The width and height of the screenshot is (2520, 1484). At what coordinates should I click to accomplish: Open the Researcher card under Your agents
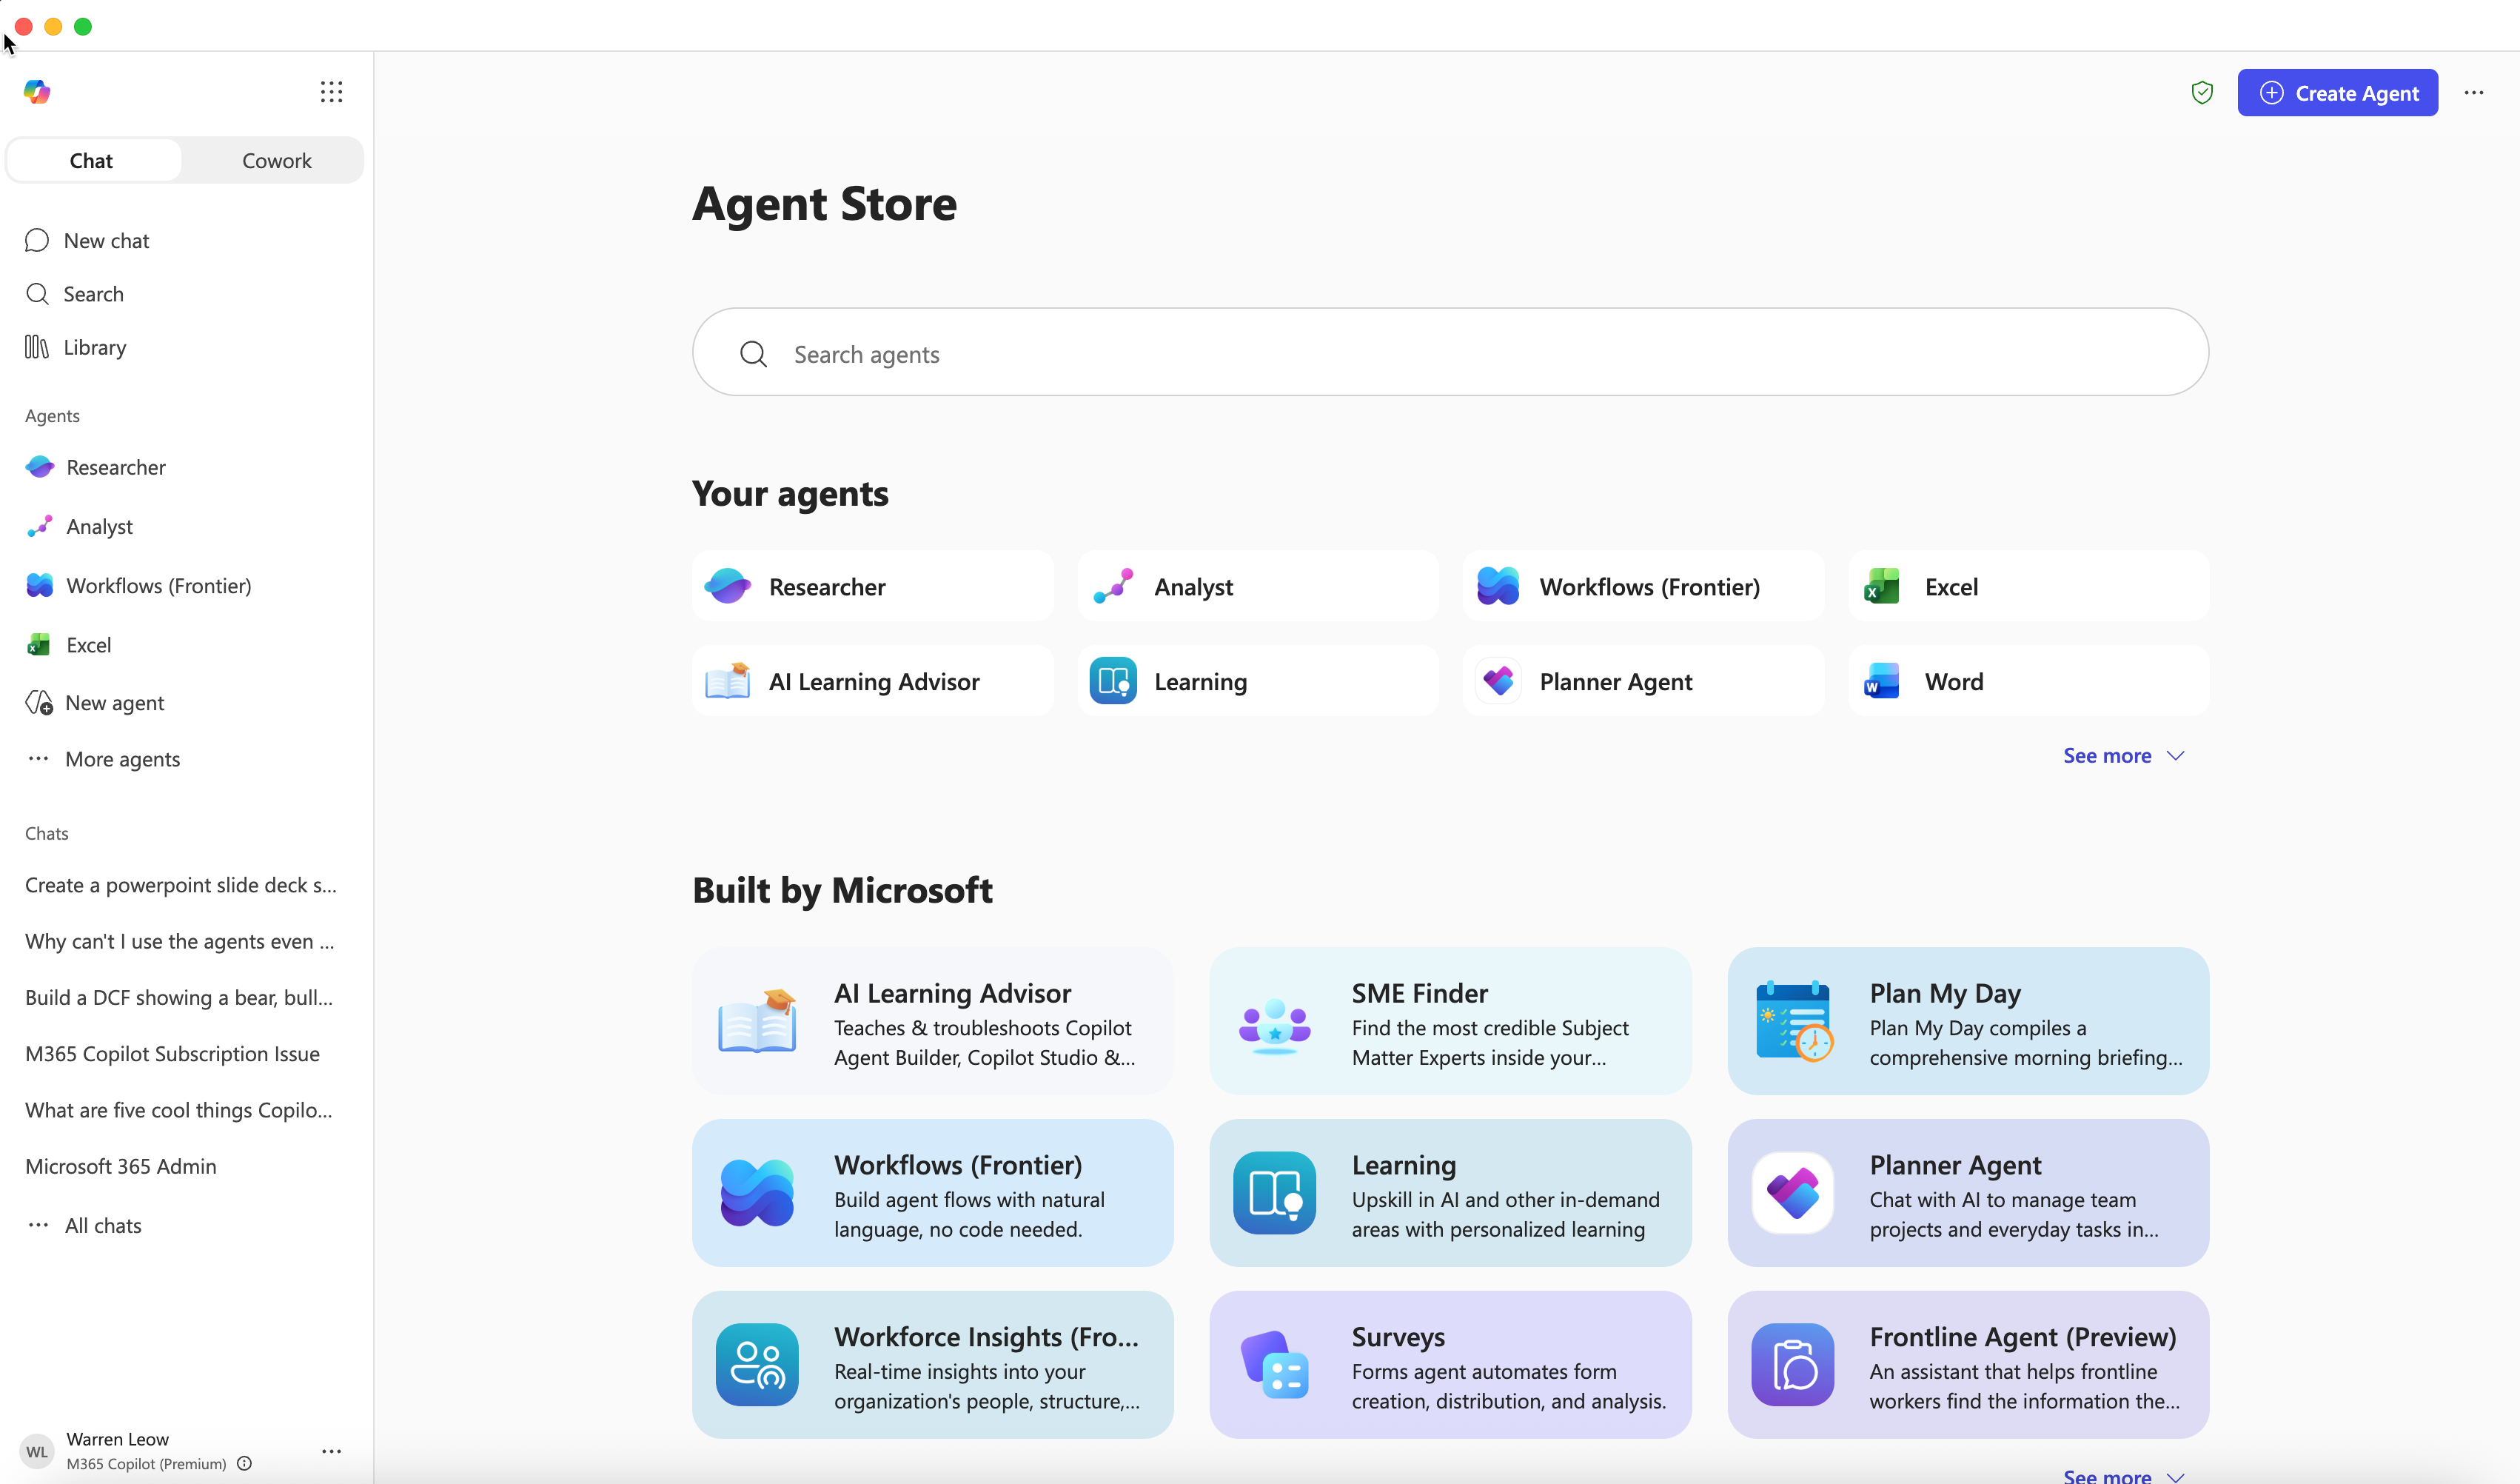[872, 586]
